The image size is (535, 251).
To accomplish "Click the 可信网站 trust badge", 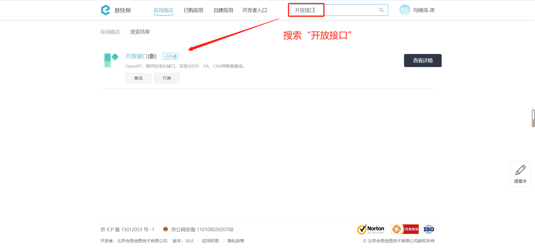I will coord(405,229).
